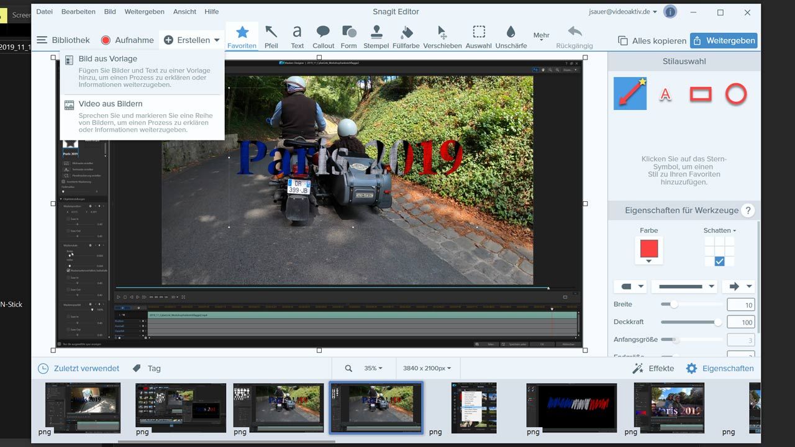Choose the Stempel stamp tool
The image size is (795, 447).
tap(376, 37)
